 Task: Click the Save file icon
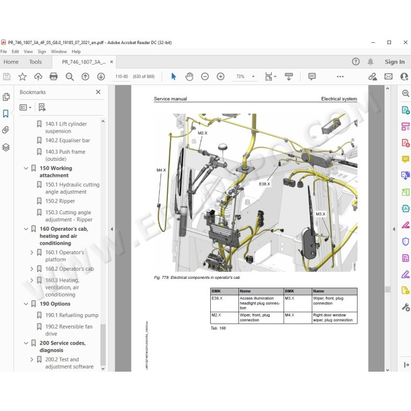coord(6,76)
